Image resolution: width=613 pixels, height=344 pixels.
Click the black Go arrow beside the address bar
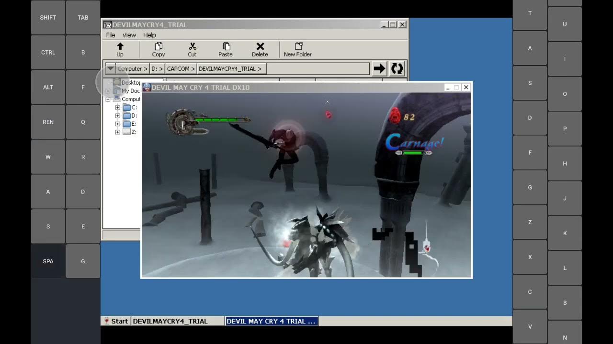379,69
